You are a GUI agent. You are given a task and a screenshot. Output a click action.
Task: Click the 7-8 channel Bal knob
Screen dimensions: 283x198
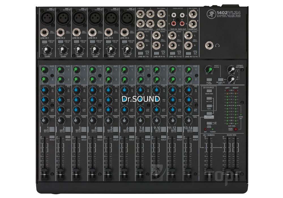tap(140, 120)
